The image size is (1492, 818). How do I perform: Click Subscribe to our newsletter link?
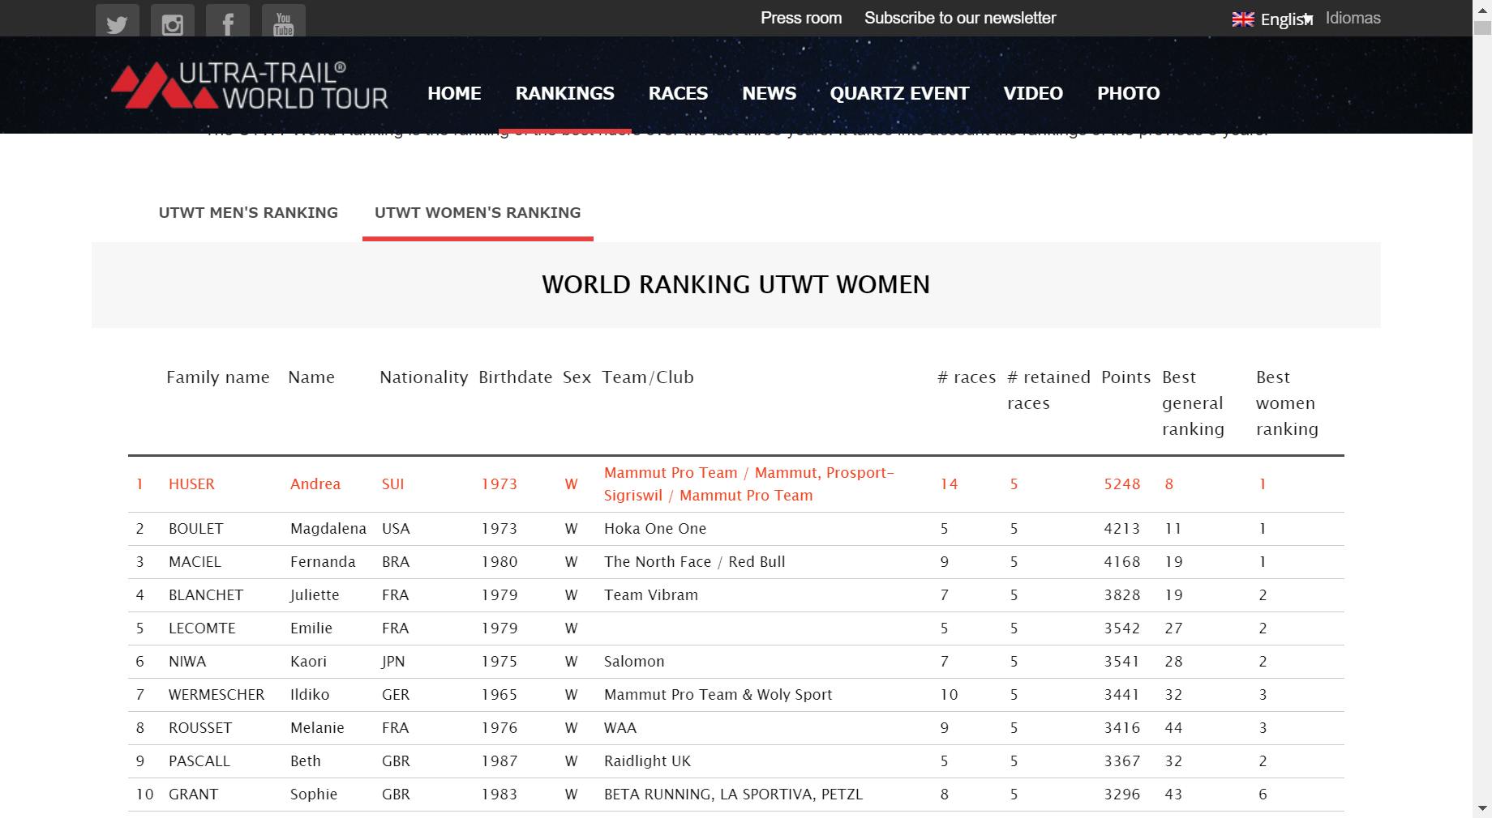pyautogui.click(x=960, y=18)
